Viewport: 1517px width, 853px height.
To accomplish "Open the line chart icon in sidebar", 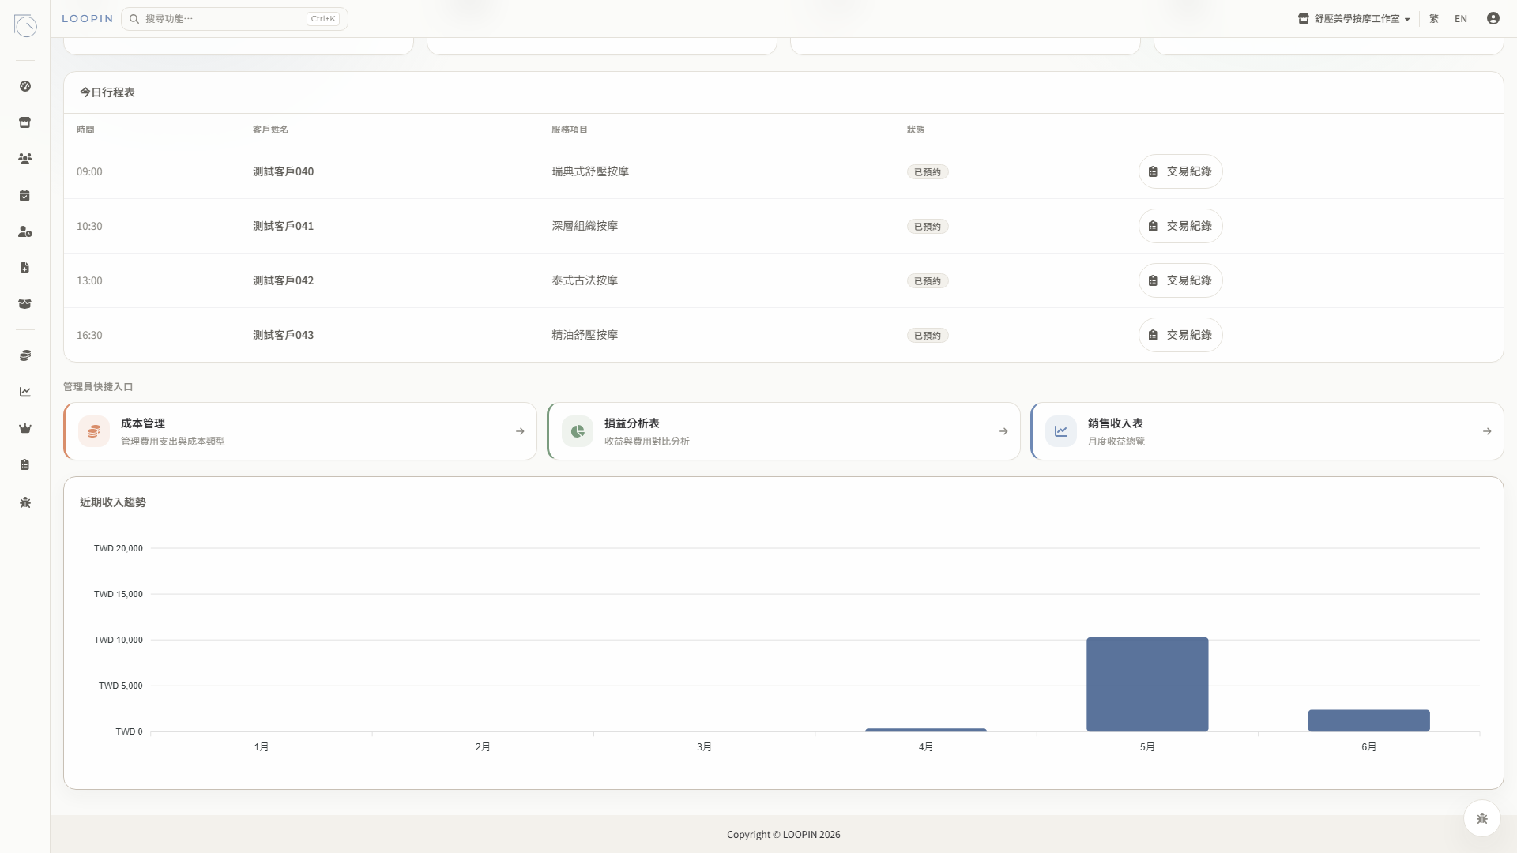I will pos(25,392).
